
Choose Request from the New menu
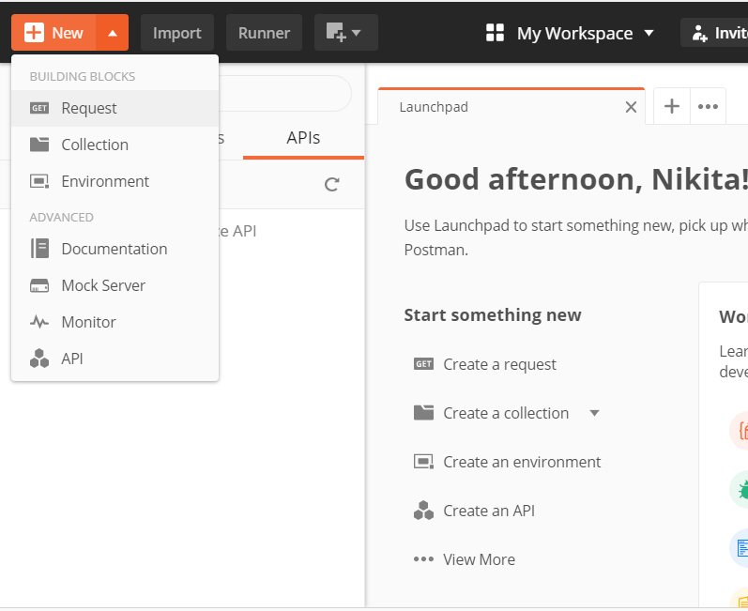114,108
